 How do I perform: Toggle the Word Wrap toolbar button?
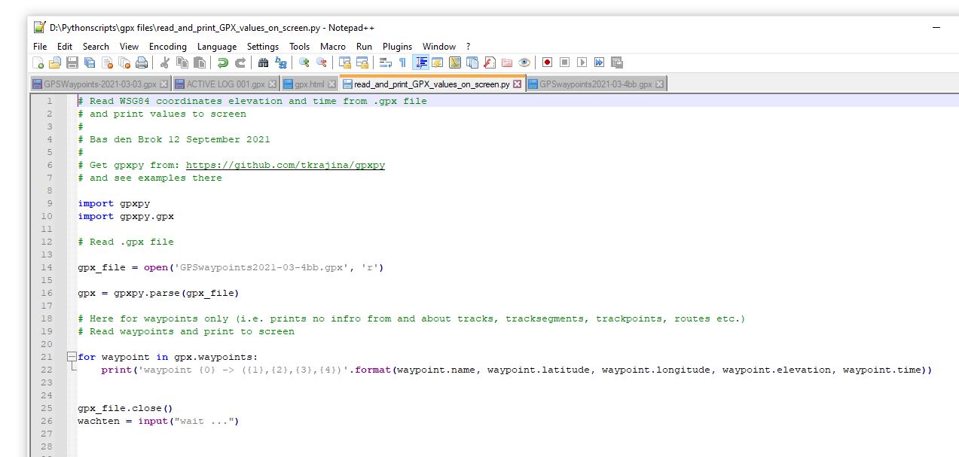(385, 62)
